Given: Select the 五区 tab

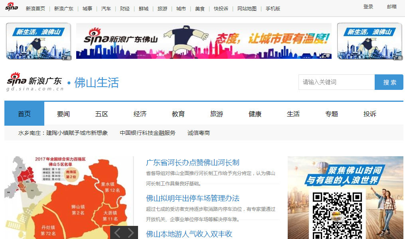Looking at the screenshot, I should tap(101, 114).
